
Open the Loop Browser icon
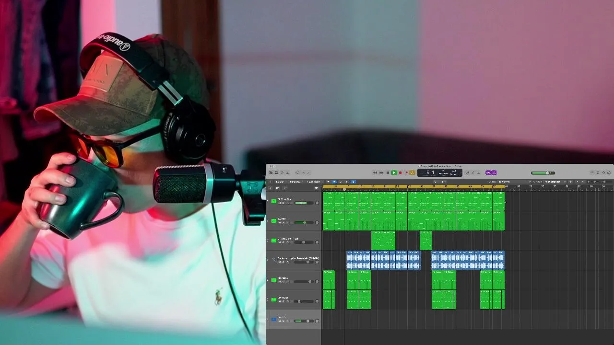pyautogui.click(x=604, y=172)
